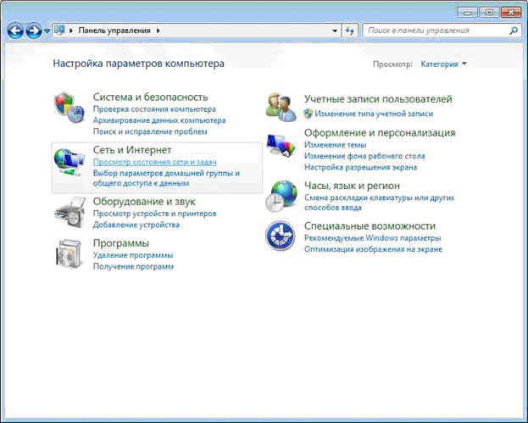
Task: Click the Просмотр: label text
Action: pyautogui.click(x=392, y=64)
